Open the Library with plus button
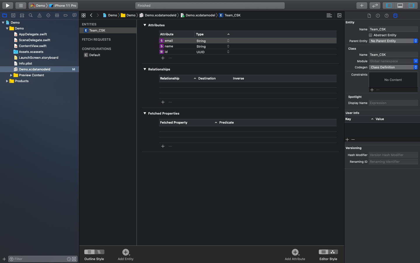 (362, 5)
